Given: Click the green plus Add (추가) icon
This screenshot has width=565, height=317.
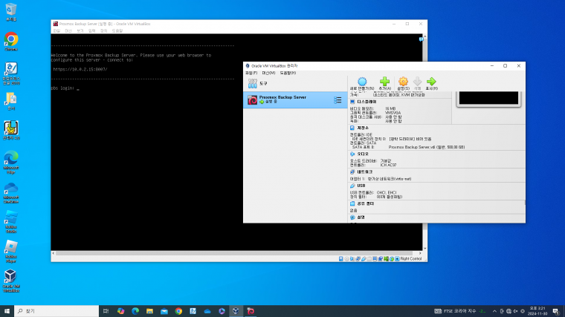Looking at the screenshot, I should [384, 82].
